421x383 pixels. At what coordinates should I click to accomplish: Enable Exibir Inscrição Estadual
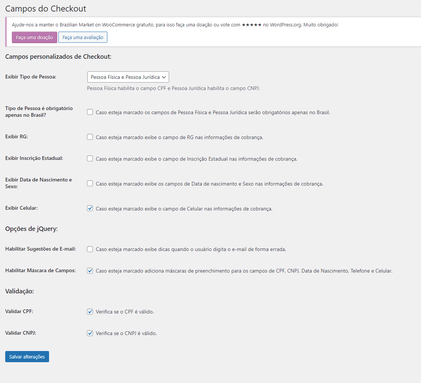tap(90, 158)
